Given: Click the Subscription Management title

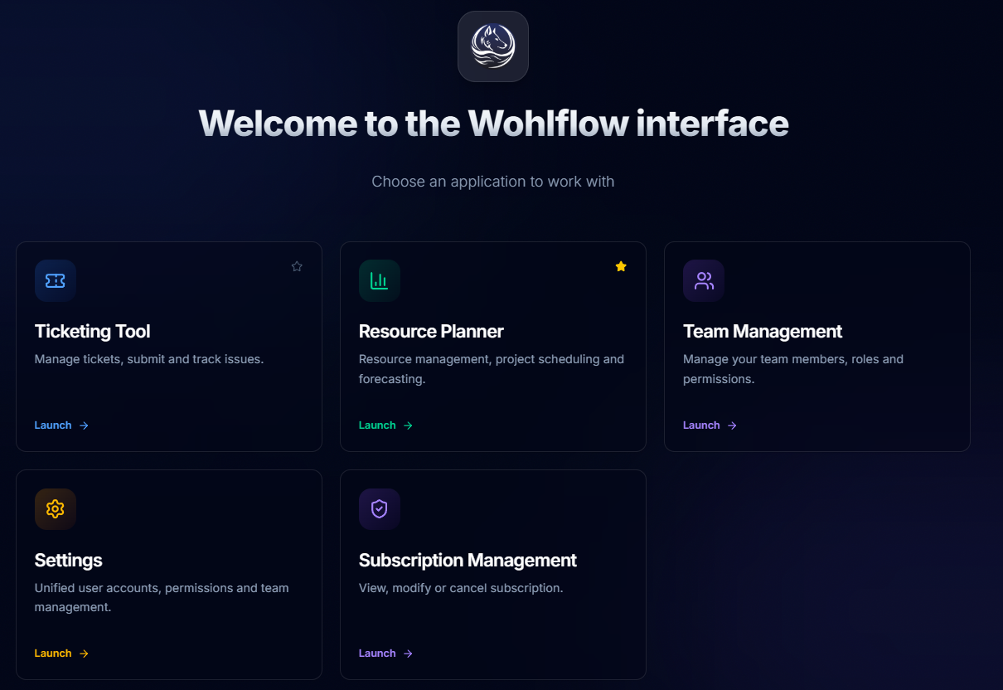Looking at the screenshot, I should (468, 561).
